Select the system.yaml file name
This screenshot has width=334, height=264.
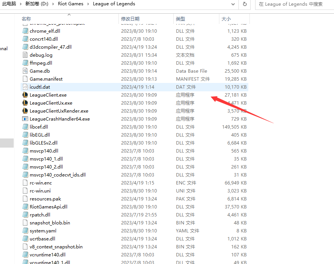tap(43, 231)
